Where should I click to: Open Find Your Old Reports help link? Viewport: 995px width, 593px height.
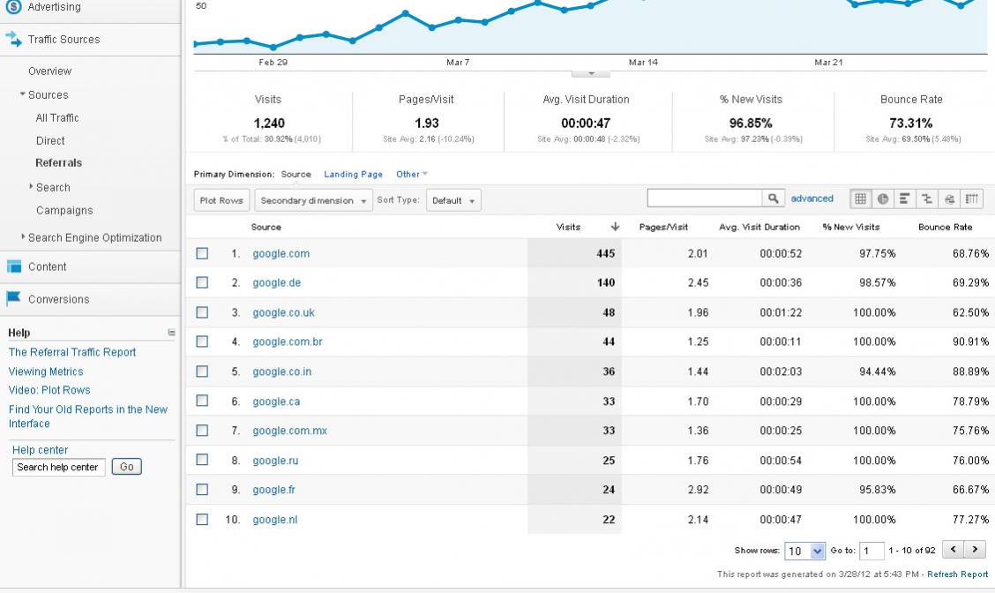click(x=88, y=417)
